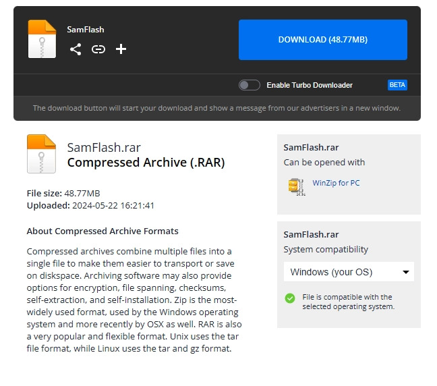Viewport: 437px width, 386px height.
Task: Click the About Compressed Archive Formats heading
Action: pos(103,231)
